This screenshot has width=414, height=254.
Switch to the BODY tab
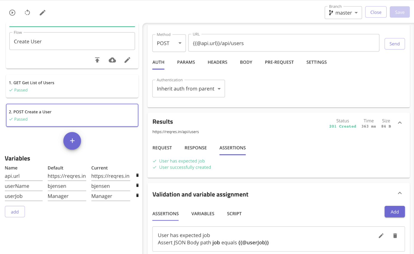246,62
